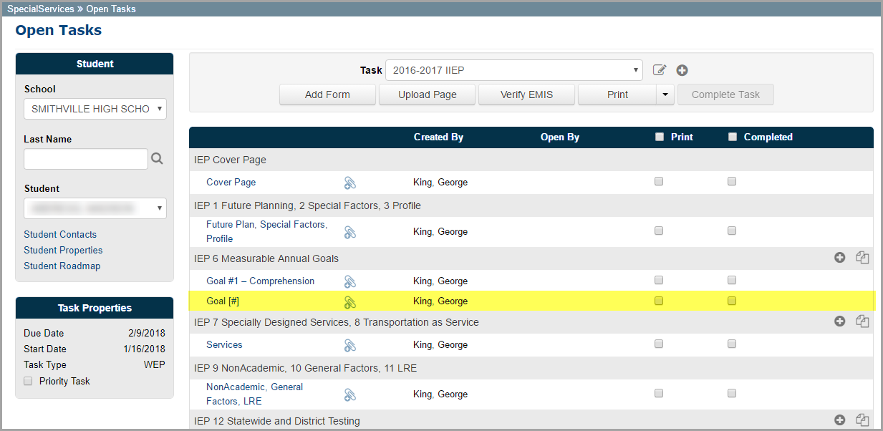Image resolution: width=883 pixels, height=431 pixels.
Task: Check Completed for the Cover Page row
Action: [732, 181]
